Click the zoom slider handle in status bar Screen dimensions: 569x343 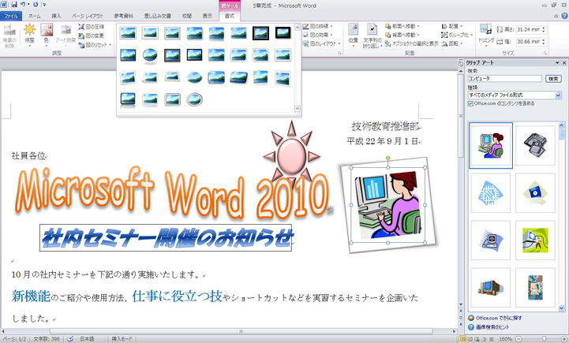544,339
